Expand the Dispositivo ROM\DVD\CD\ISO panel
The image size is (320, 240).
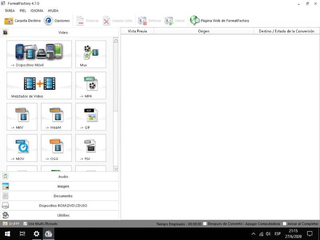click(60, 206)
